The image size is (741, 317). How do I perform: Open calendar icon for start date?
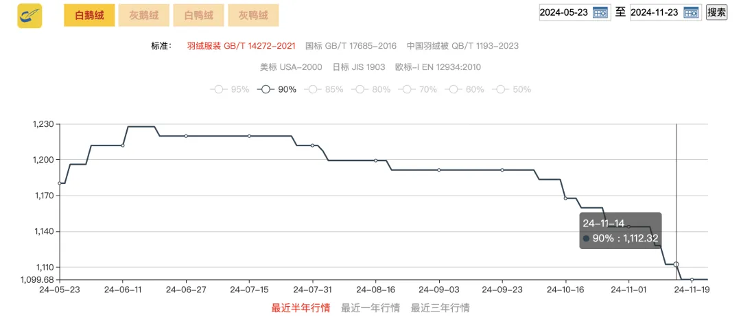(x=600, y=12)
